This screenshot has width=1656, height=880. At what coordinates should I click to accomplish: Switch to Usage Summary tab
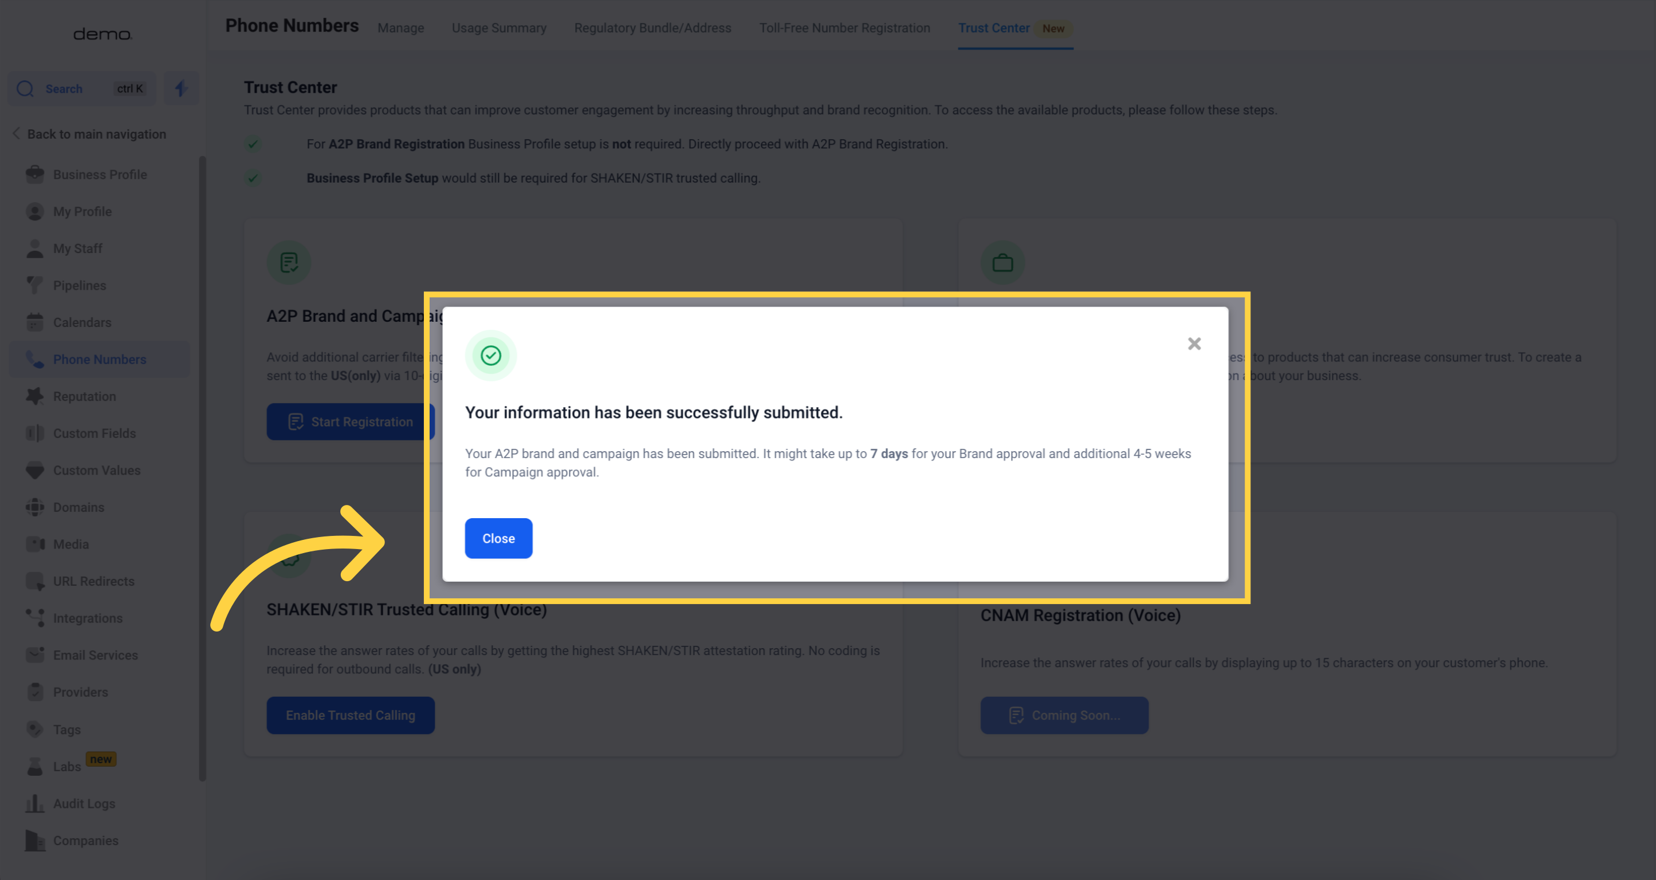coord(499,28)
